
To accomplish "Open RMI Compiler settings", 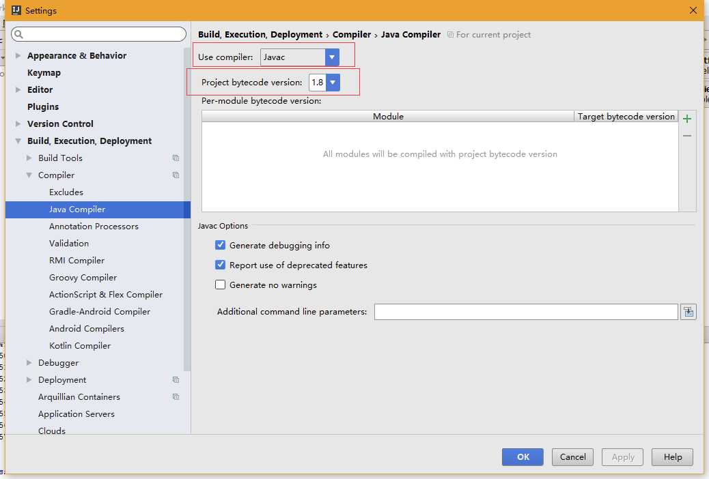I will pyautogui.click(x=77, y=260).
